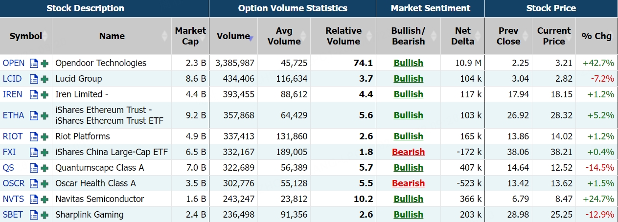Add OPEN to watchlist with plus icon

45,63
